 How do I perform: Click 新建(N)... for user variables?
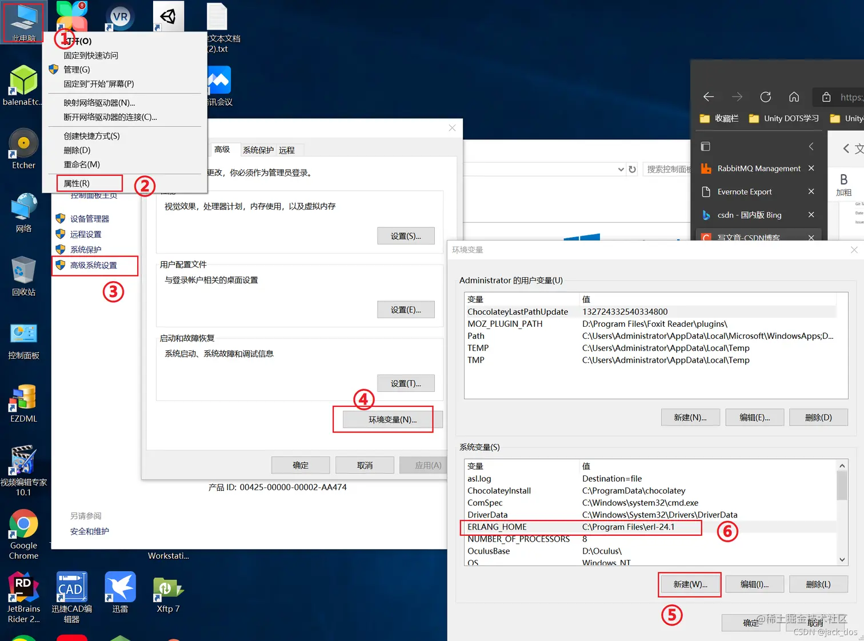click(x=690, y=418)
